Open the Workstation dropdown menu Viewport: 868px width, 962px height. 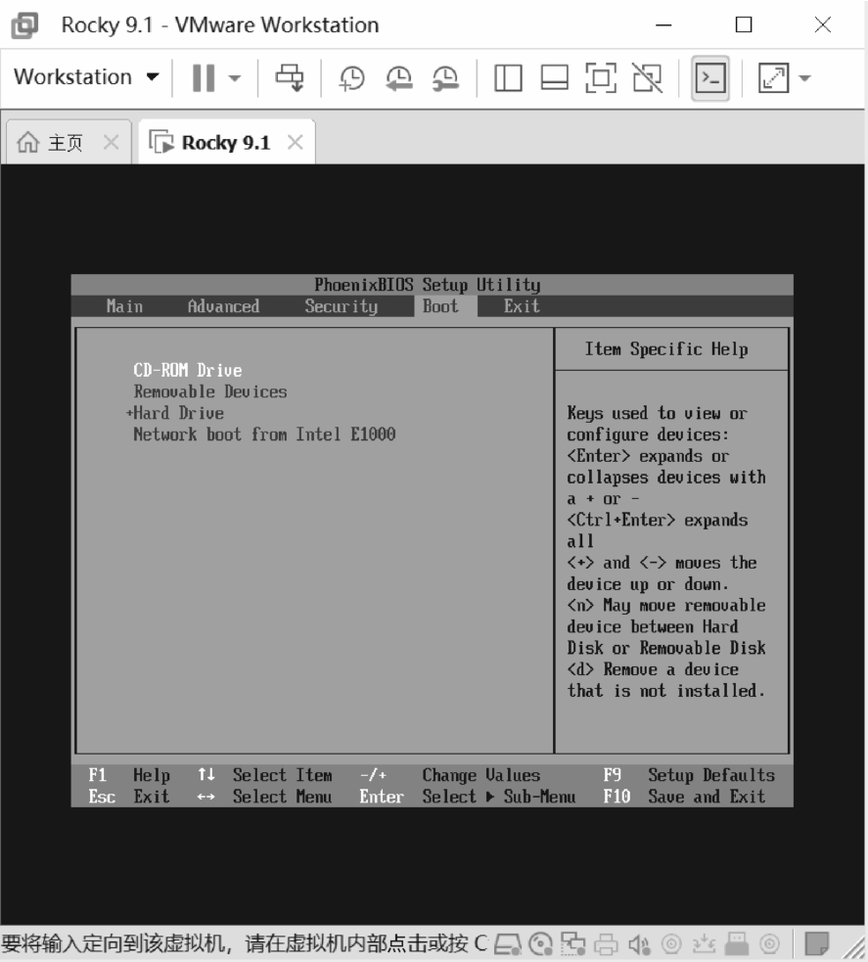[86, 76]
